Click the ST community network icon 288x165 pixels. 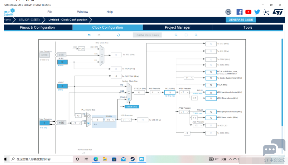click(x=266, y=12)
